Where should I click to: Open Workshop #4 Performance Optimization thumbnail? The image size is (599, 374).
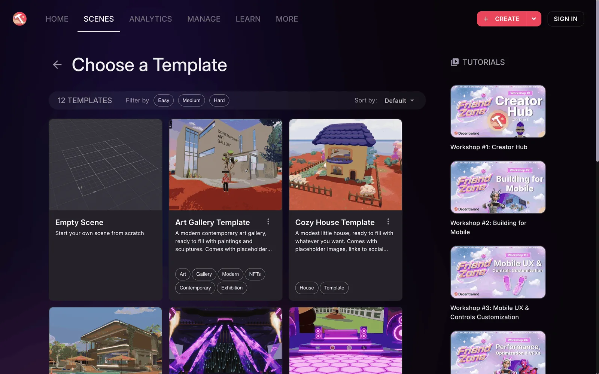498,353
